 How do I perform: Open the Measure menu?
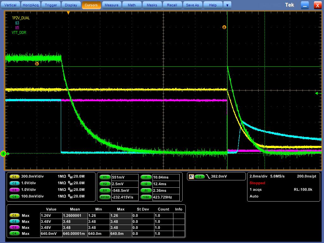(111, 5)
